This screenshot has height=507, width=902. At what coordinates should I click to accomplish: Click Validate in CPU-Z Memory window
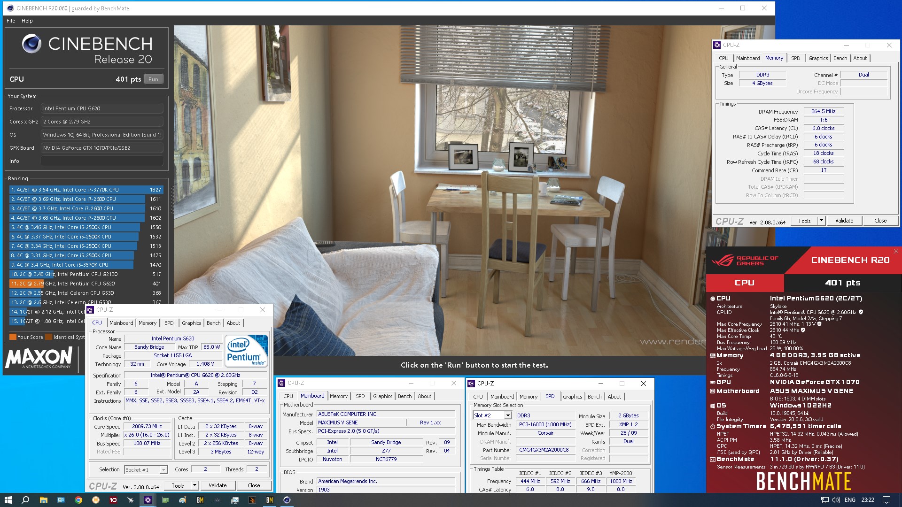click(844, 221)
